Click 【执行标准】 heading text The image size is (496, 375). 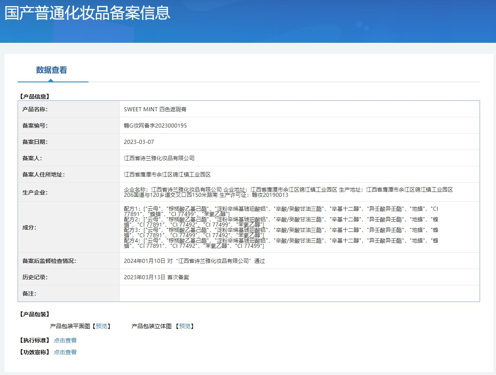(34, 340)
